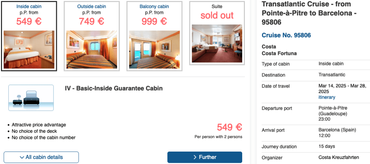The image size is (370, 164).
Task: Click the Transatlantic Cruise title heading
Action: [308, 13]
